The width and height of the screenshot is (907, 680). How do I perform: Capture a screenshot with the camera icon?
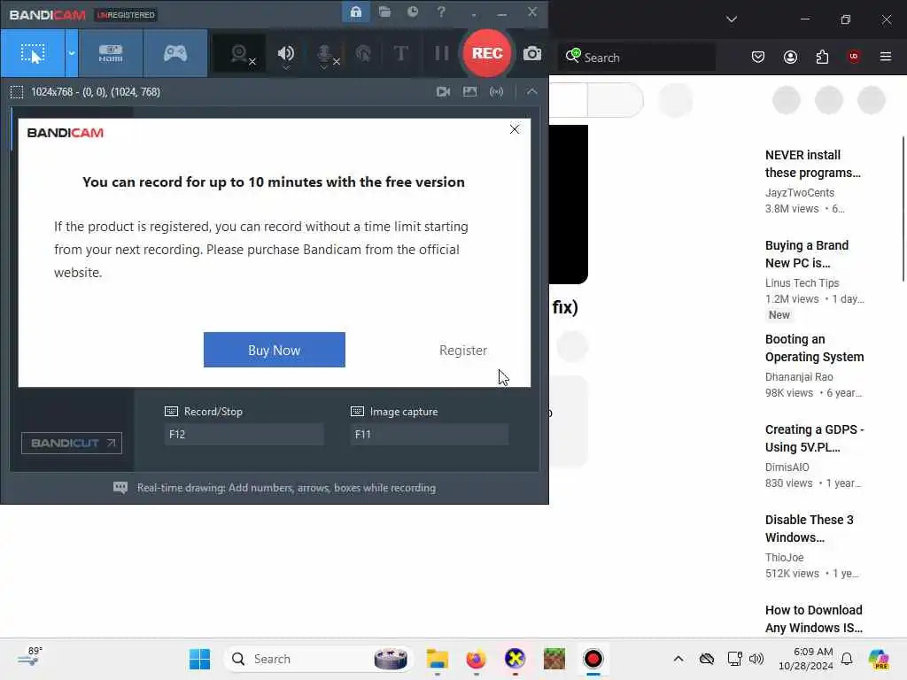tap(532, 54)
